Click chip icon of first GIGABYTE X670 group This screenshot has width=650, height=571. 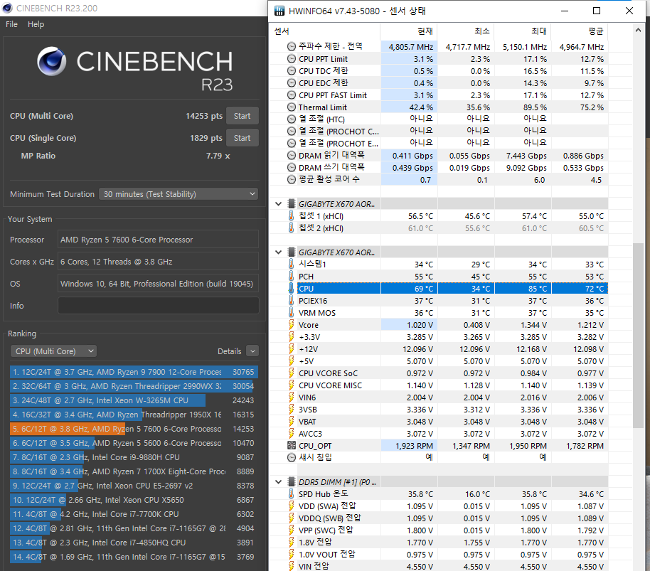[x=292, y=204]
